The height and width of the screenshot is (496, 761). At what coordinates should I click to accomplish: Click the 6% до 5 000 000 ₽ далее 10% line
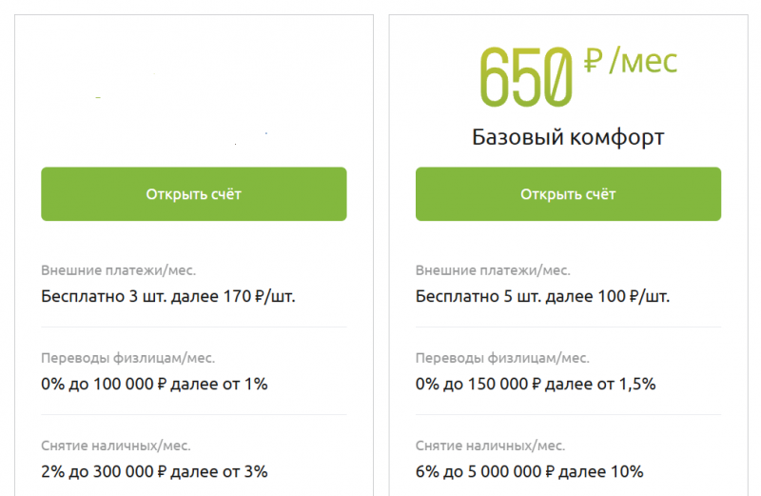tap(530, 470)
